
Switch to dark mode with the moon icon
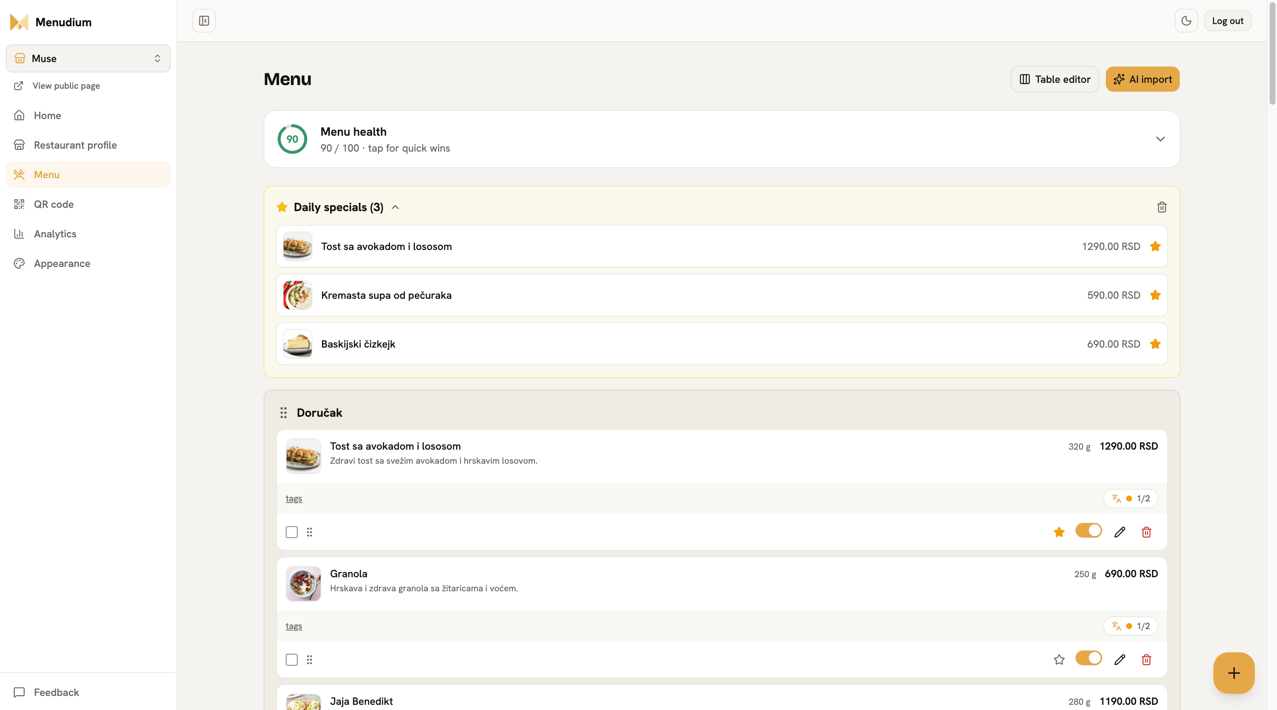(1186, 21)
